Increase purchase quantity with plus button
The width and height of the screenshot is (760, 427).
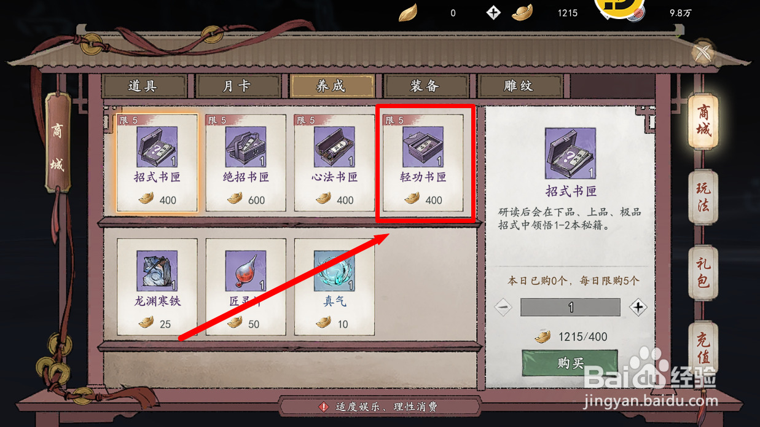638,307
